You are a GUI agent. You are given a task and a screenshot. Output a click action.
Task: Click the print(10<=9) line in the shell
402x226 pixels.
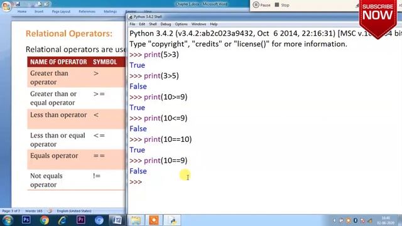click(x=158, y=118)
